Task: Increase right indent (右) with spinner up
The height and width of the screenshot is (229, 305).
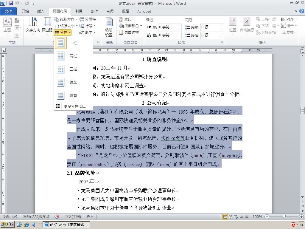Action: pos(179,34)
